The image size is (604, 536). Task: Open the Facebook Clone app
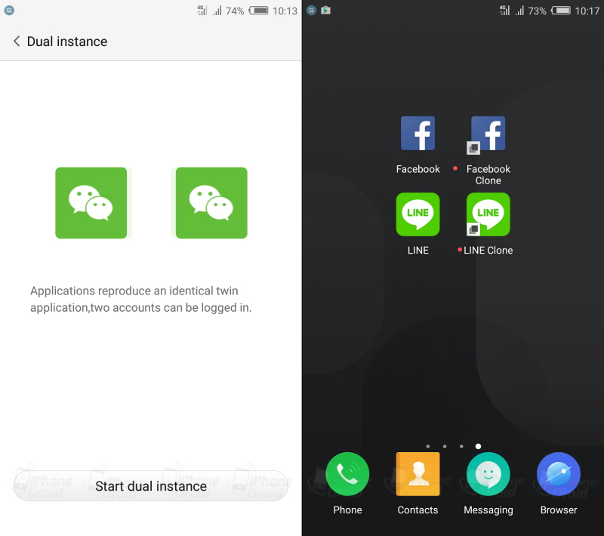point(488,133)
